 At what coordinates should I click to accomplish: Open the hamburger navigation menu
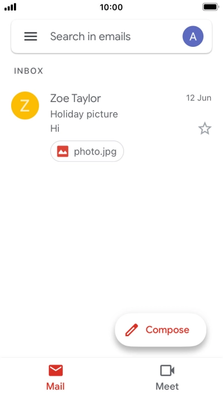click(x=31, y=36)
